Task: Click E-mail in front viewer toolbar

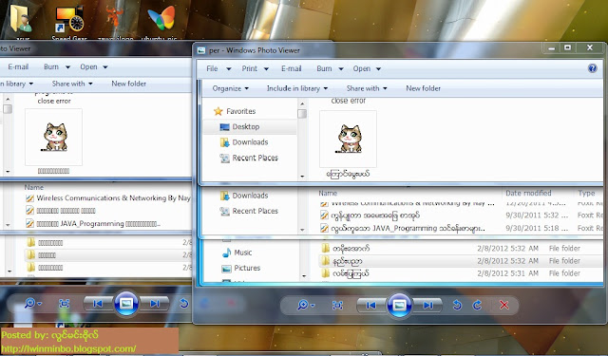Action: pos(292,68)
